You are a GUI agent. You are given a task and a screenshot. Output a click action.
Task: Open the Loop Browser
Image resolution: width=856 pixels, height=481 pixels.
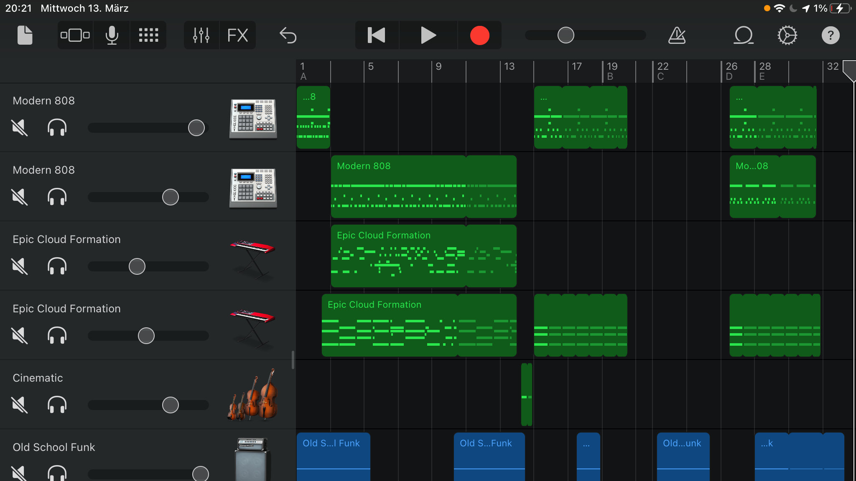(x=744, y=35)
